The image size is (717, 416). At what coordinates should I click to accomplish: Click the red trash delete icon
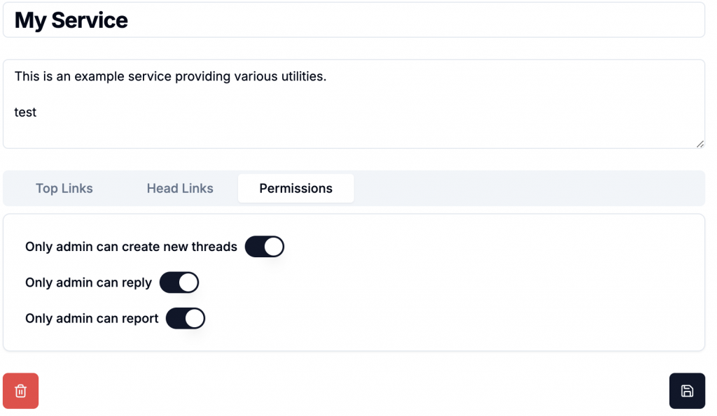[21, 391]
